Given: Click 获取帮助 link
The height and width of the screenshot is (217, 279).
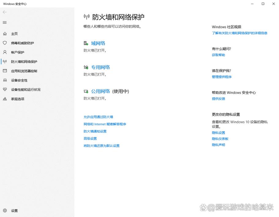Looking at the screenshot, I should tap(218, 55).
